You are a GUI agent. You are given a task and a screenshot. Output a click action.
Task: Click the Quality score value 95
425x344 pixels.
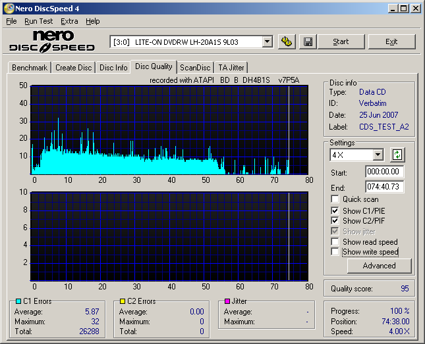pos(405,289)
